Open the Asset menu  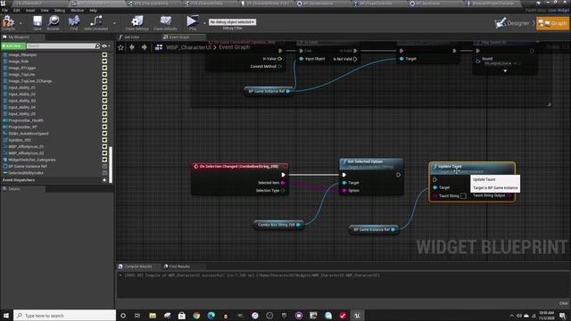(29, 10)
